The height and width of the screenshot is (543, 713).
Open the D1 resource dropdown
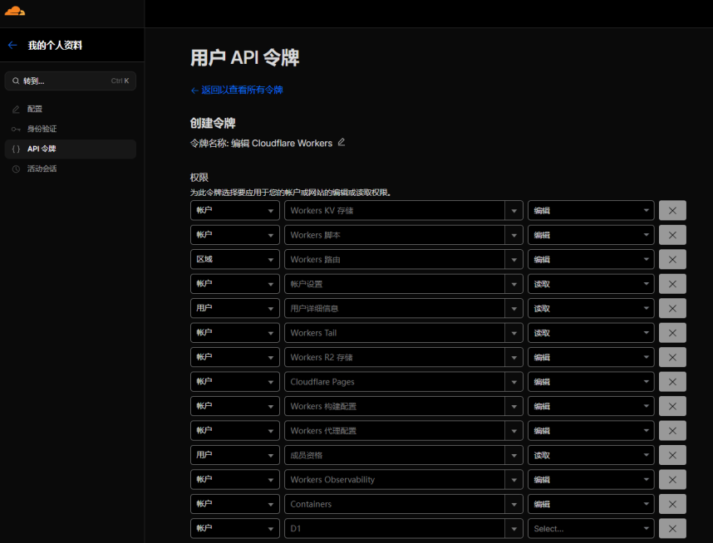pyautogui.click(x=403, y=528)
